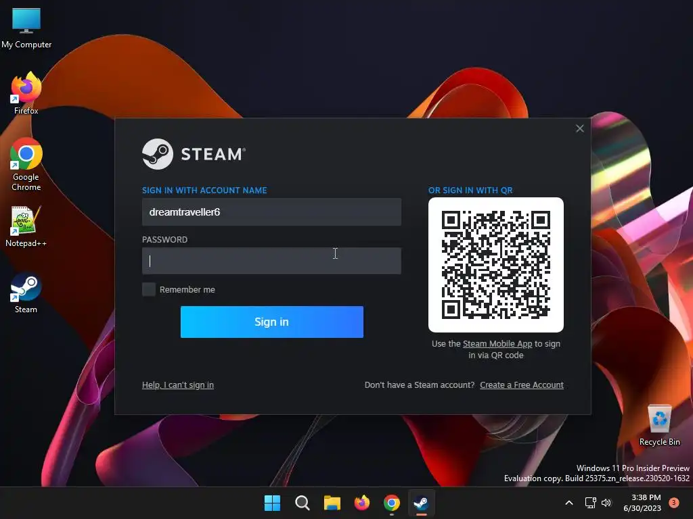Open network status tray icon

pyautogui.click(x=590, y=503)
